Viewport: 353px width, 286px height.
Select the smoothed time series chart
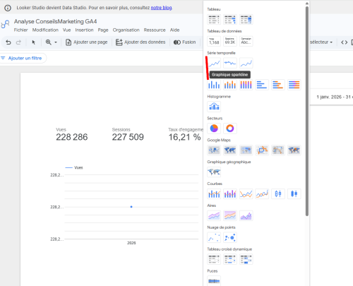tap(246, 63)
